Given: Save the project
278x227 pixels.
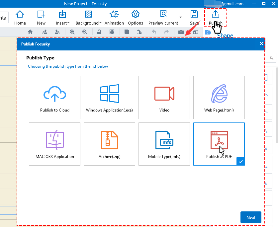Looking at the screenshot, I should tap(194, 18).
